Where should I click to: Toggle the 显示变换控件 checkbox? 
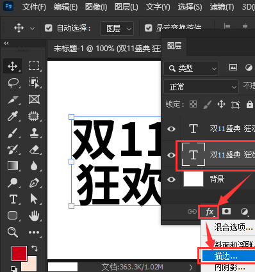tap(149, 28)
